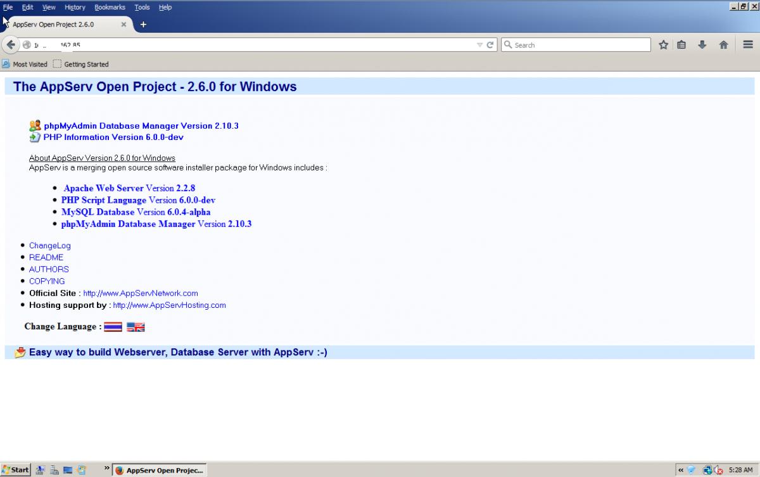Click the network connection tray icon

tap(707, 470)
